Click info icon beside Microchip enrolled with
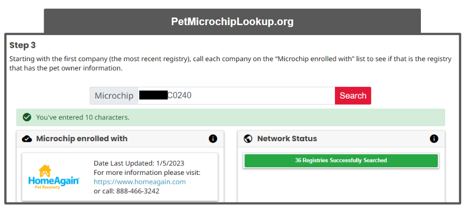The height and width of the screenshot is (209, 465). click(213, 139)
